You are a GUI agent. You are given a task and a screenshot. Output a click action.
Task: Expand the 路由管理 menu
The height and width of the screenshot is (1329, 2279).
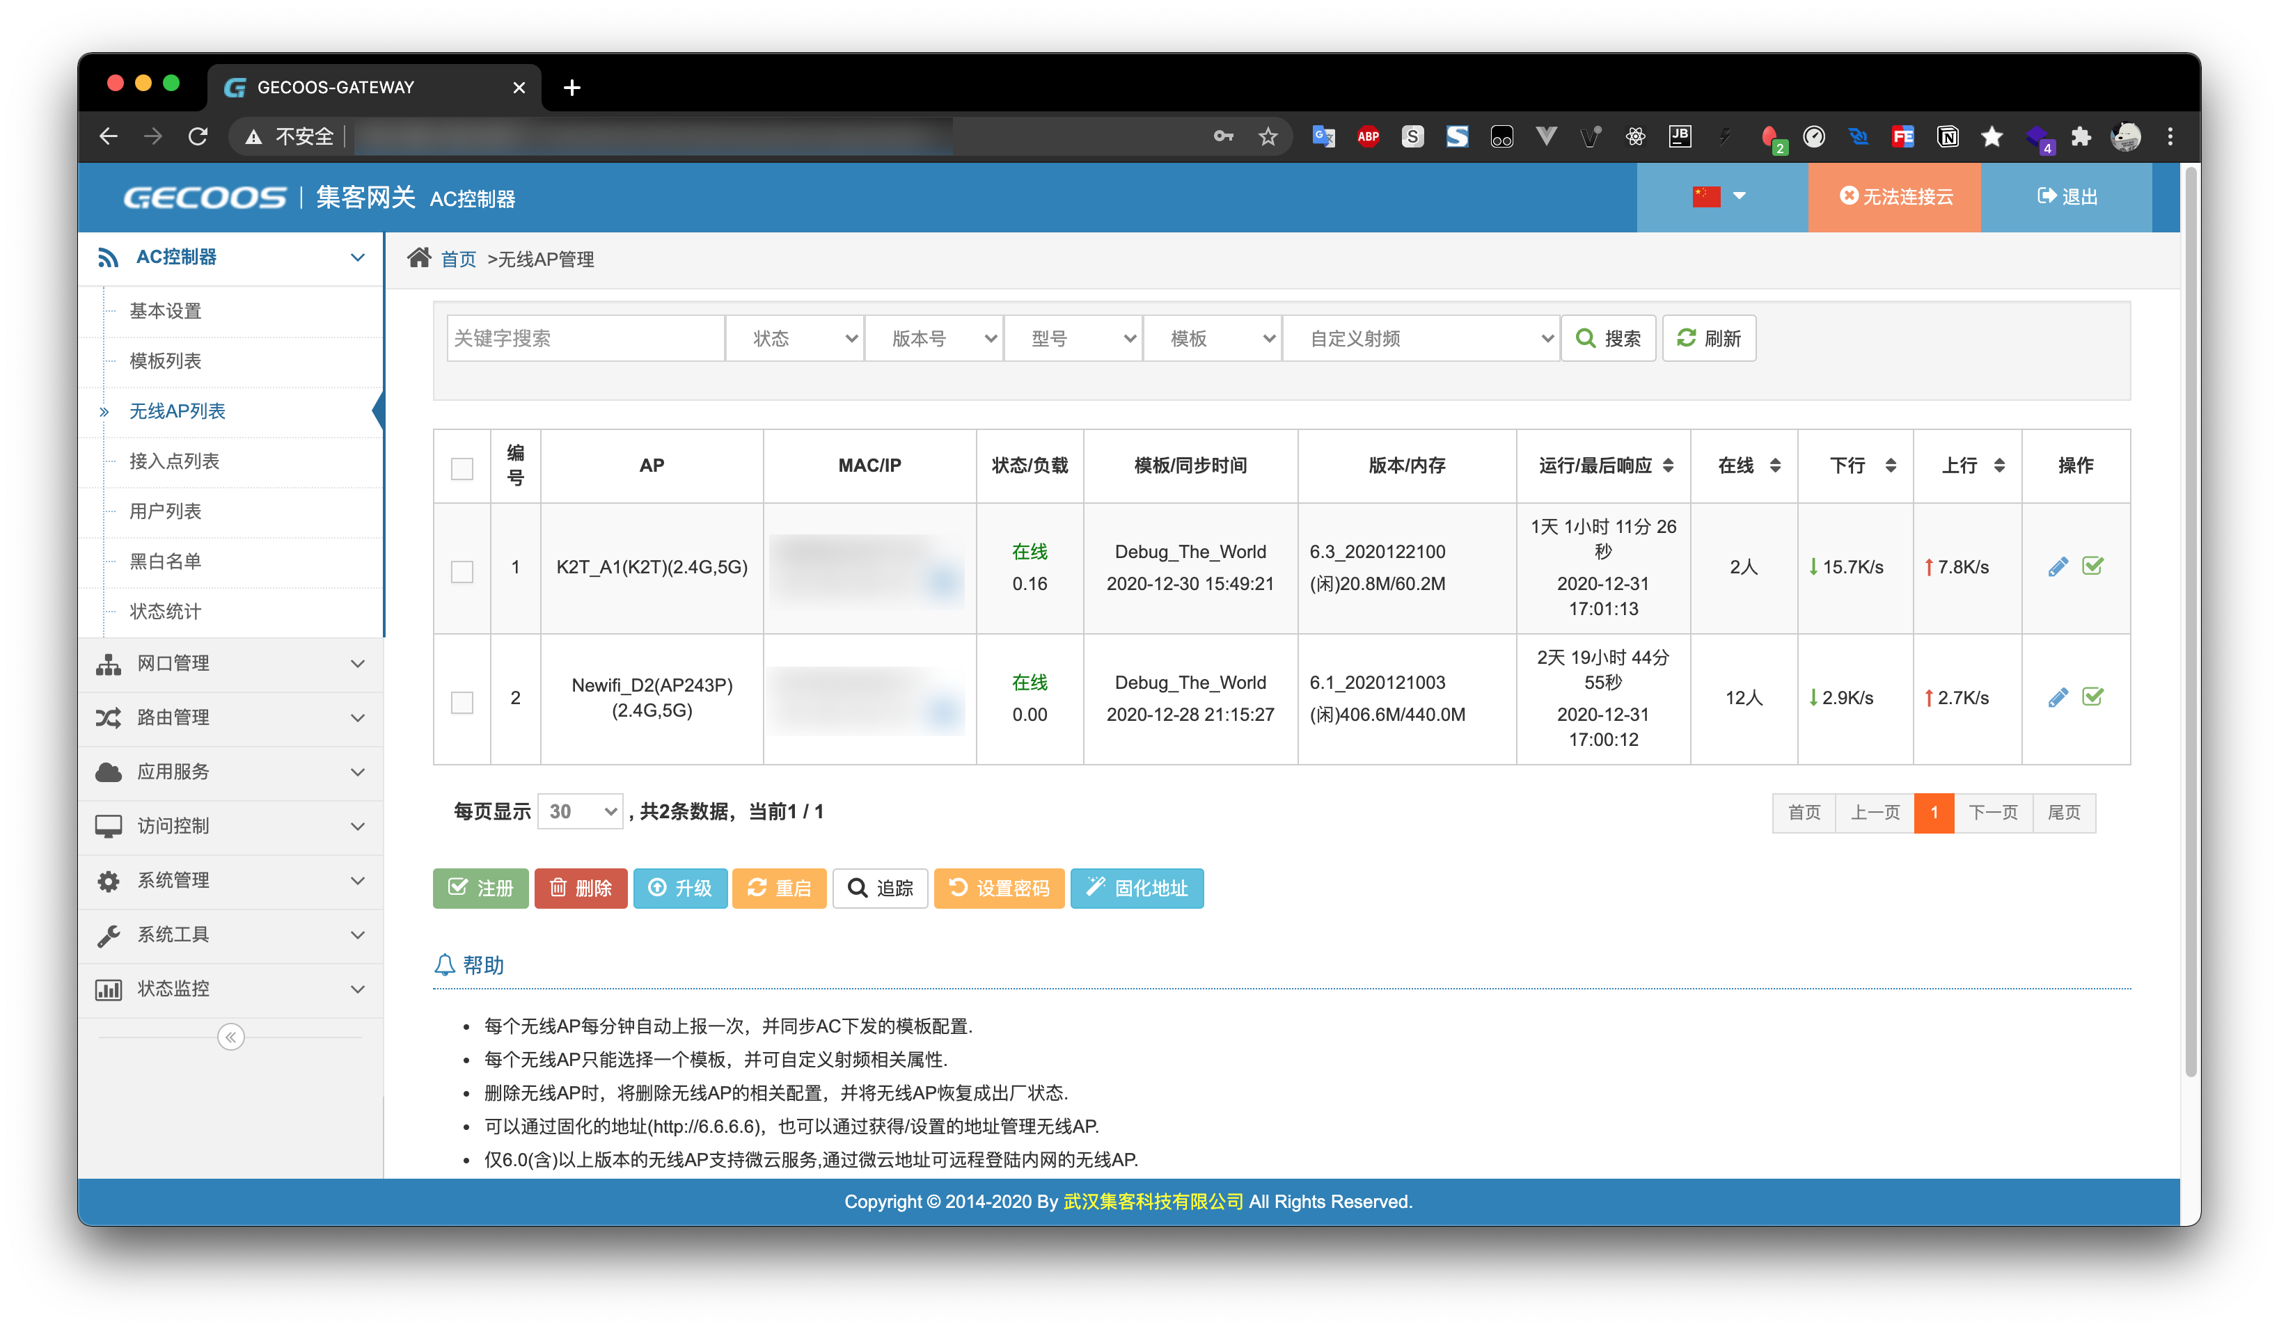point(230,718)
